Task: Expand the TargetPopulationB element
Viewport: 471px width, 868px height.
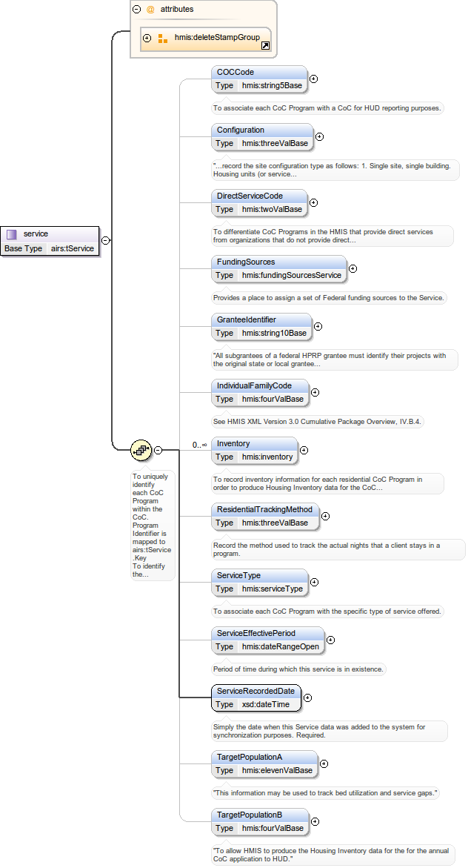Action: 313,821
